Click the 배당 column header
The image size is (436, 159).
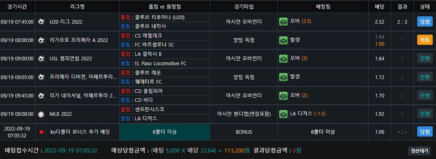click(380, 7)
